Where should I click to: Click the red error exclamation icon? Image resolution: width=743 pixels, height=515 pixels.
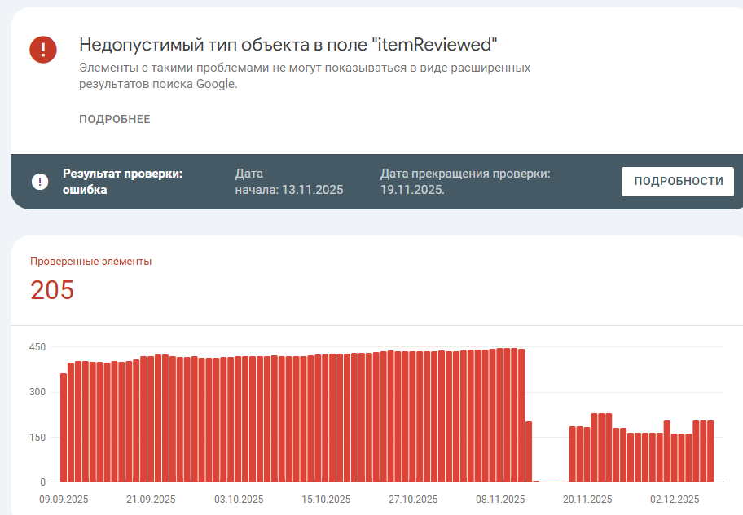coord(43,49)
